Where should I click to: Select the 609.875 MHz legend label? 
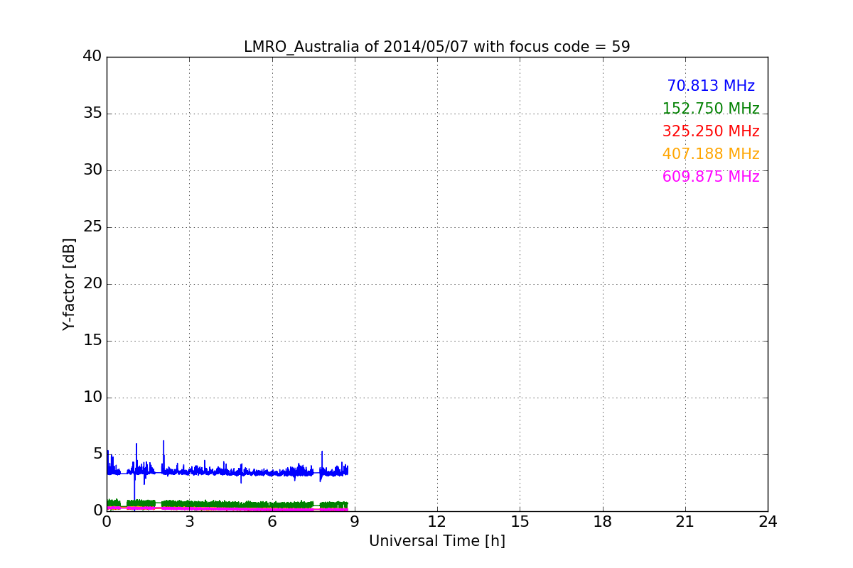[711, 177]
